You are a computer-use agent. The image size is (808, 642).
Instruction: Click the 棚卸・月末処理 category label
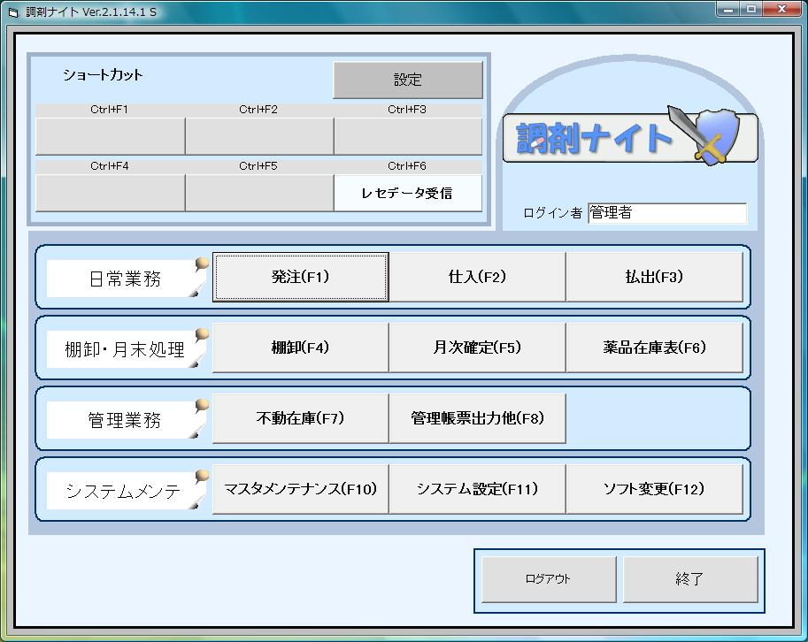click(125, 349)
